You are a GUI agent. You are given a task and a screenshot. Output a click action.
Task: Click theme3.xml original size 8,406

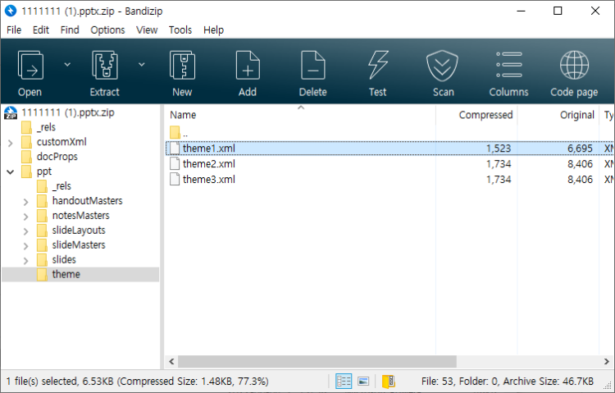click(580, 180)
